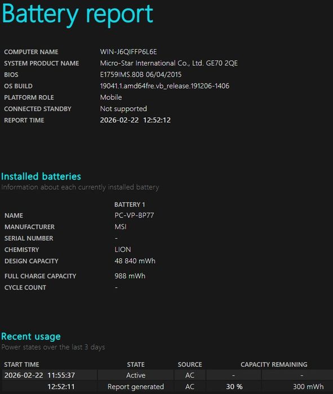Click report time 2026-02-22 12:52:12
The height and width of the screenshot is (394, 333).
click(135, 120)
